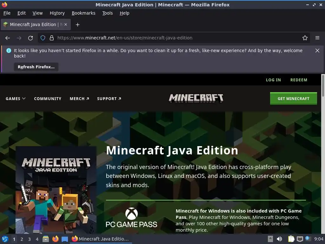The height and width of the screenshot is (244, 325).
Task: Show site security padlock info
Action: coord(52,38)
